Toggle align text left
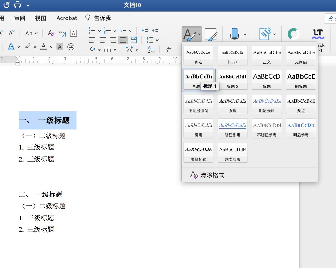 (x=92, y=40)
